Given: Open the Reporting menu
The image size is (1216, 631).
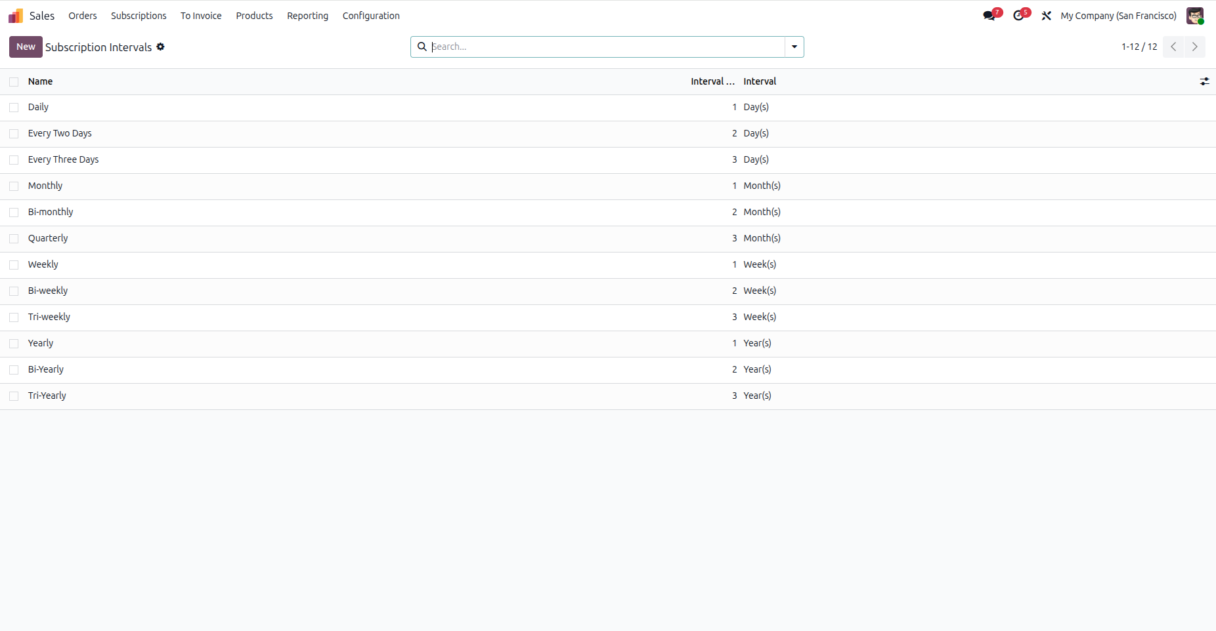Looking at the screenshot, I should coord(307,16).
